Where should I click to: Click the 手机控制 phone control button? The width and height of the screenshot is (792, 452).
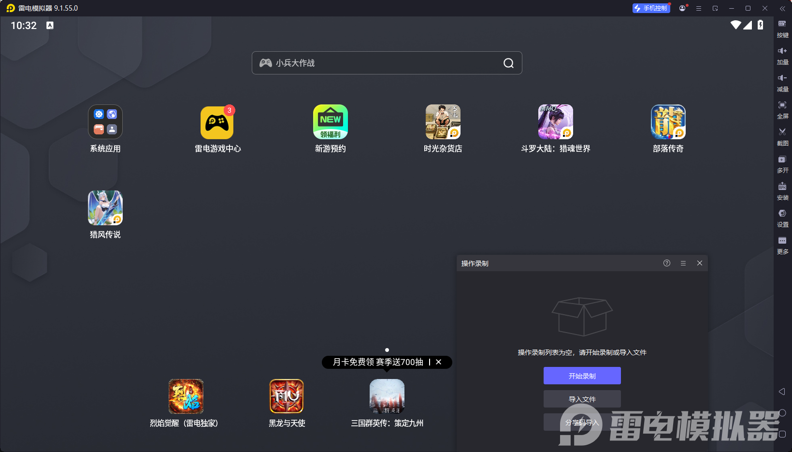[x=651, y=8]
